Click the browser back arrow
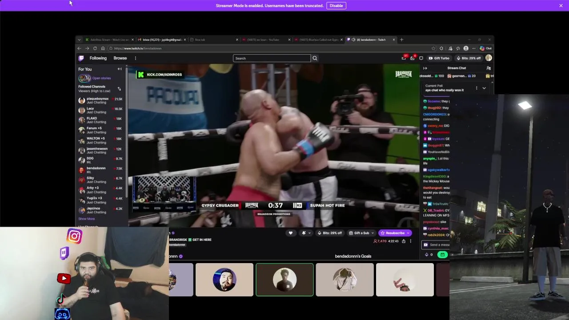The height and width of the screenshot is (320, 569). click(x=79, y=48)
